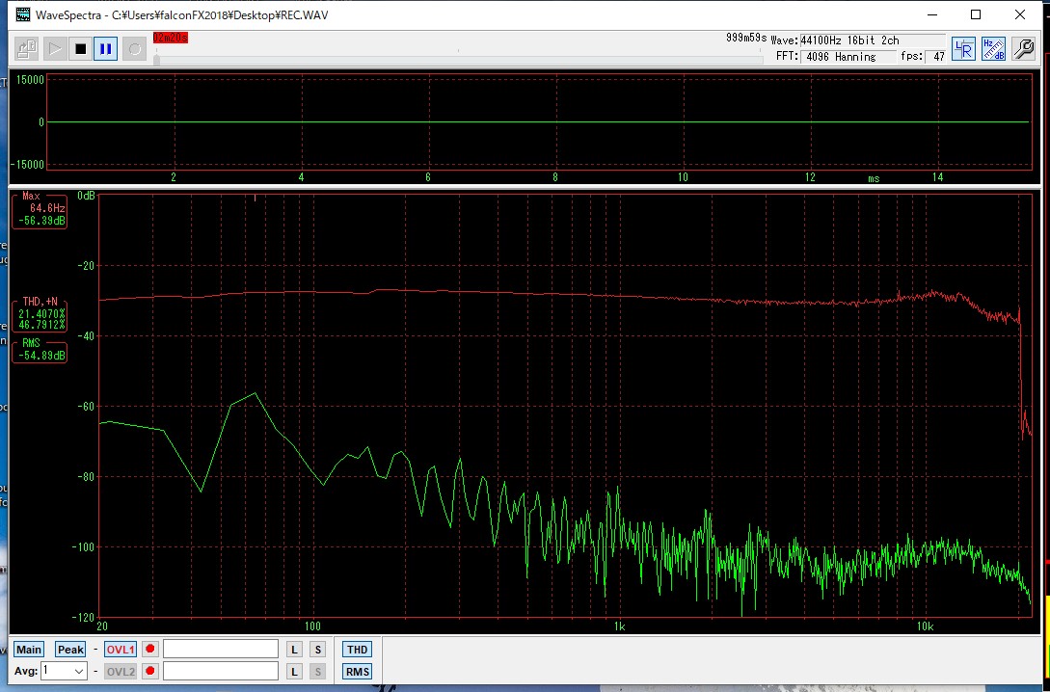1050x692 pixels.
Task: Click the OVL1 overlay name text field
Action: [x=221, y=650]
